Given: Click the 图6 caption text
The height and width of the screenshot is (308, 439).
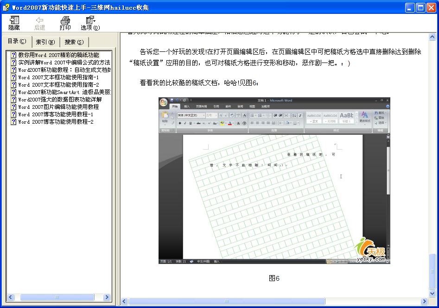Looking at the screenshot, I should pyautogui.click(x=274, y=278).
